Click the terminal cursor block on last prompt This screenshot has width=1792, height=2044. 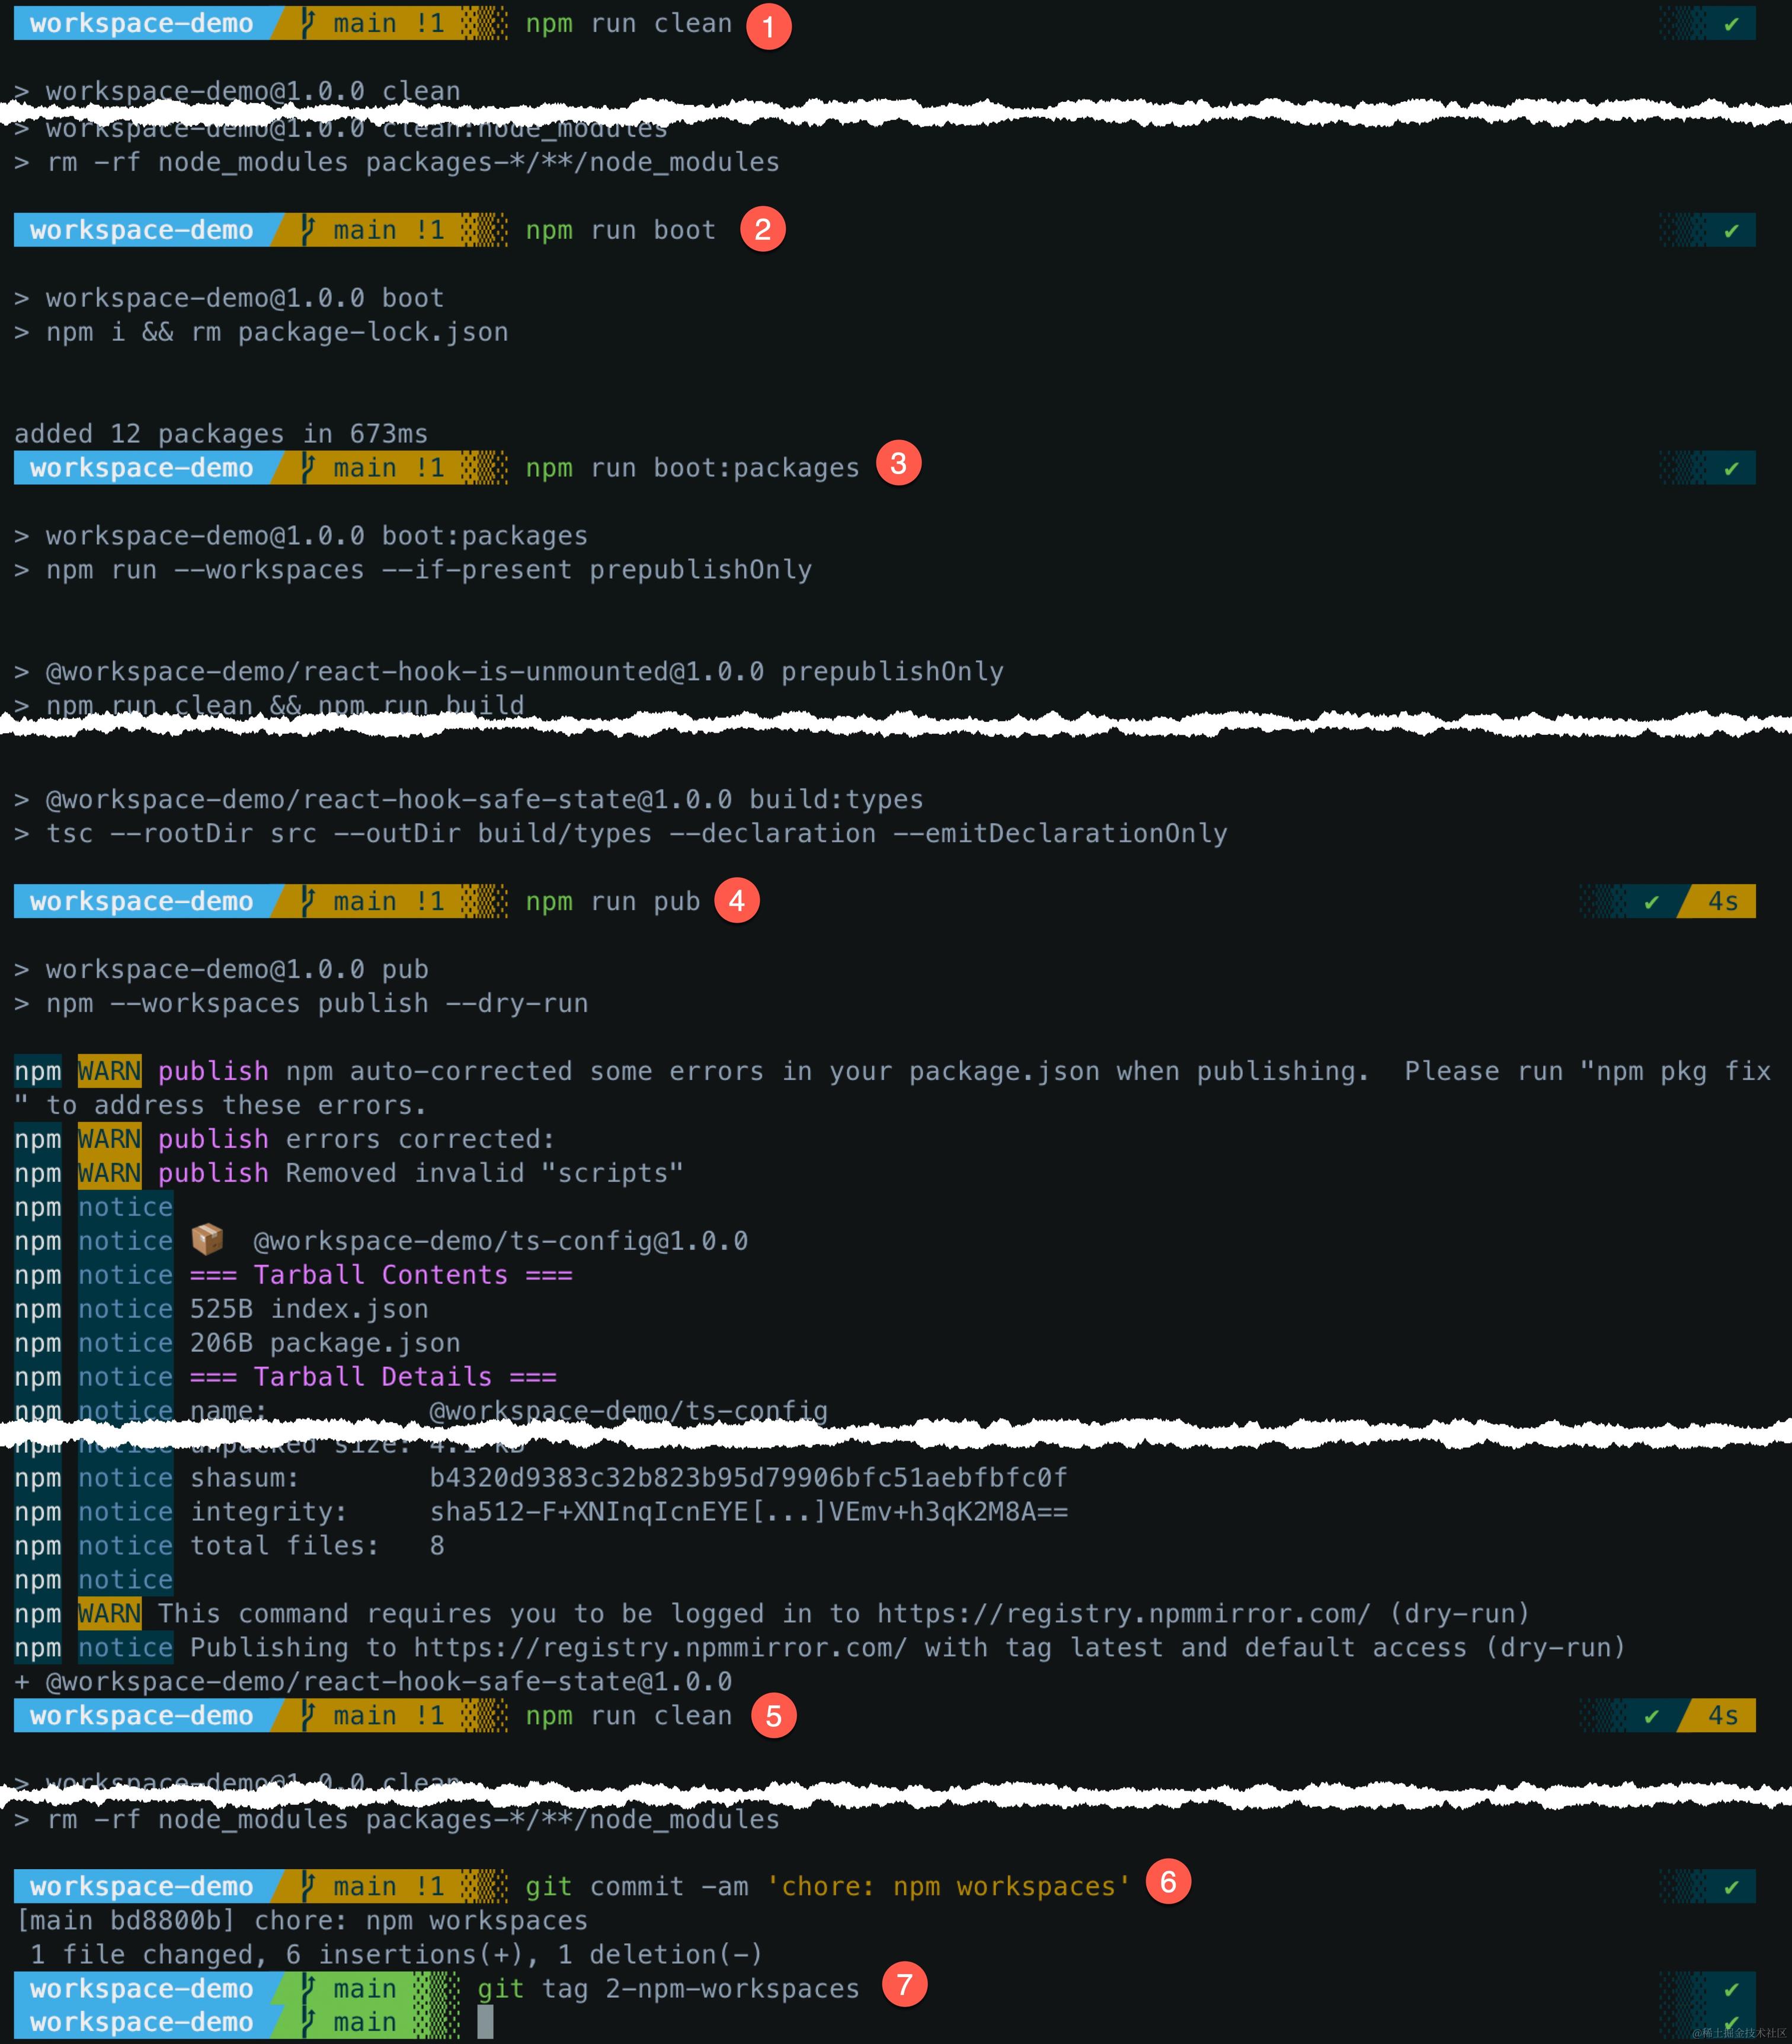pos(485,2022)
